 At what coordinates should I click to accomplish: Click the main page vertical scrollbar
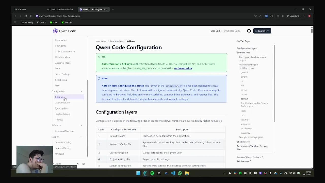tap(312, 30)
